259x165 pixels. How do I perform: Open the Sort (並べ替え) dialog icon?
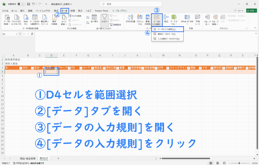(x=94, y=17)
